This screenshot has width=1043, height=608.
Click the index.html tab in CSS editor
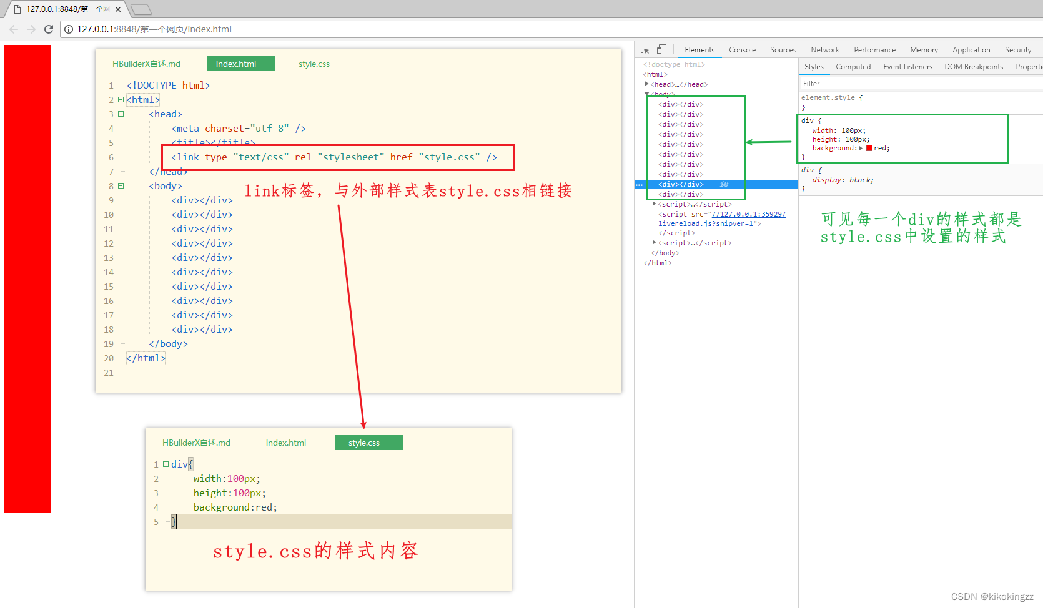click(x=286, y=443)
